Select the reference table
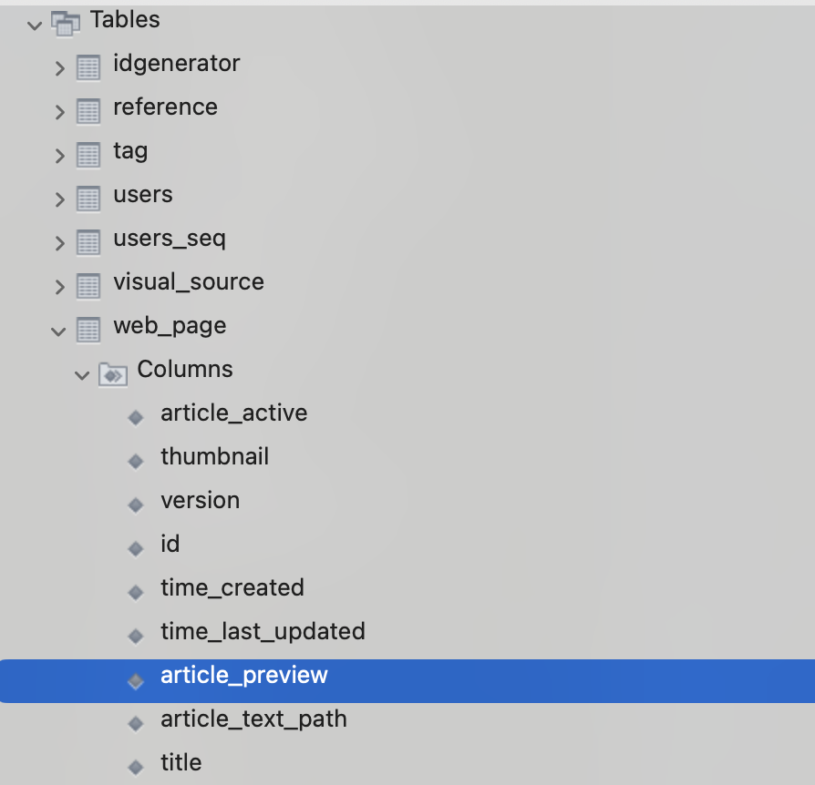Screen dimensions: 815x785 tap(165, 107)
